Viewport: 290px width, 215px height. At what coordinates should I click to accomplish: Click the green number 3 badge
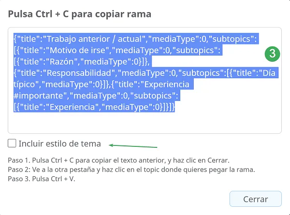click(x=272, y=54)
